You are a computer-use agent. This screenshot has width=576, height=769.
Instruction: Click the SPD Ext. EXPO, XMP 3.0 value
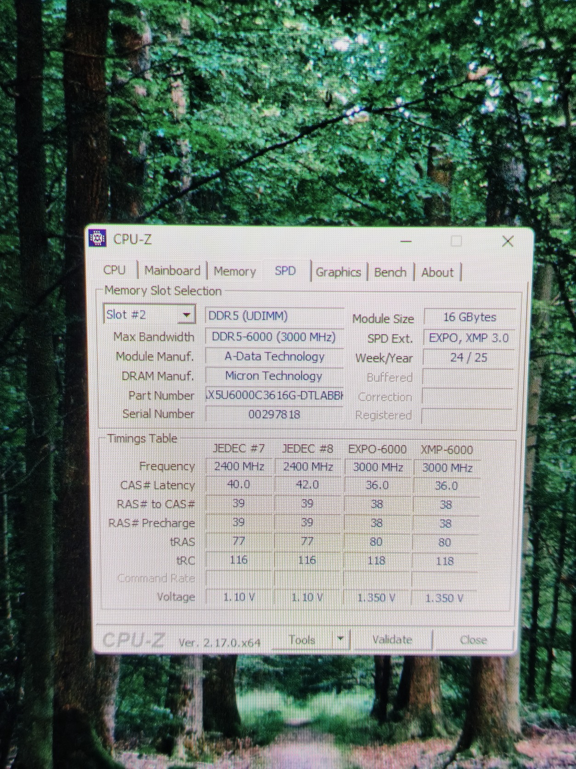(469, 338)
